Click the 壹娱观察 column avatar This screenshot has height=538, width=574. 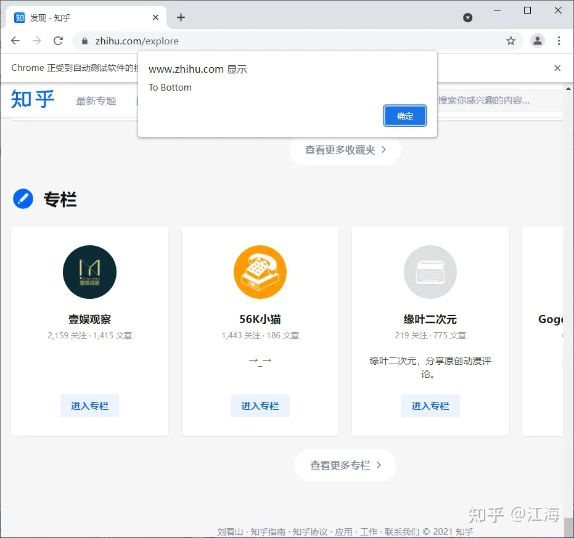89,272
